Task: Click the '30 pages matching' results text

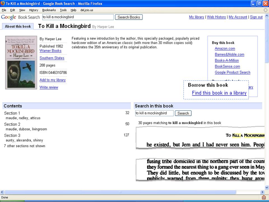Action: pyautogui.click(x=179, y=123)
